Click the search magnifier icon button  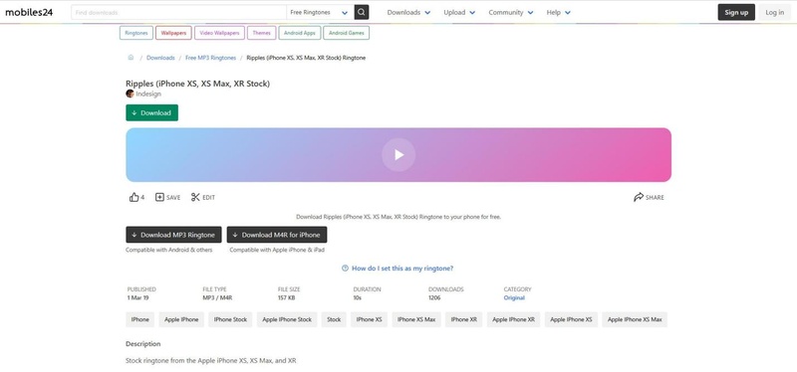click(x=362, y=12)
